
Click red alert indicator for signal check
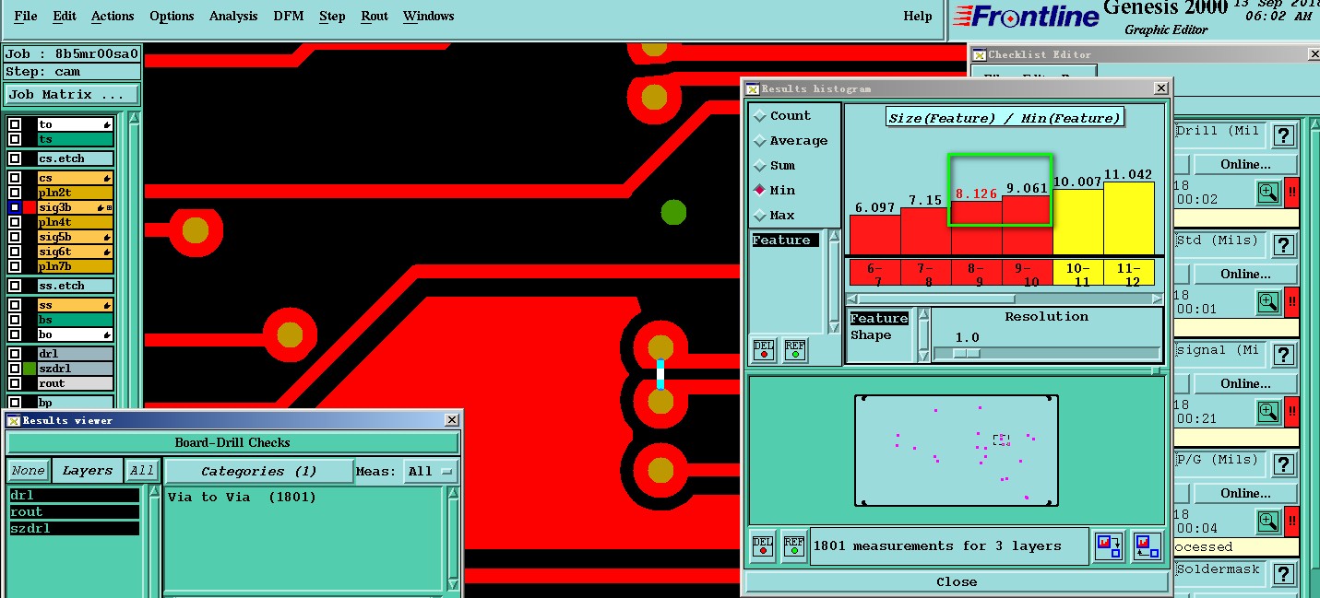pyautogui.click(x=1291, y=411)
